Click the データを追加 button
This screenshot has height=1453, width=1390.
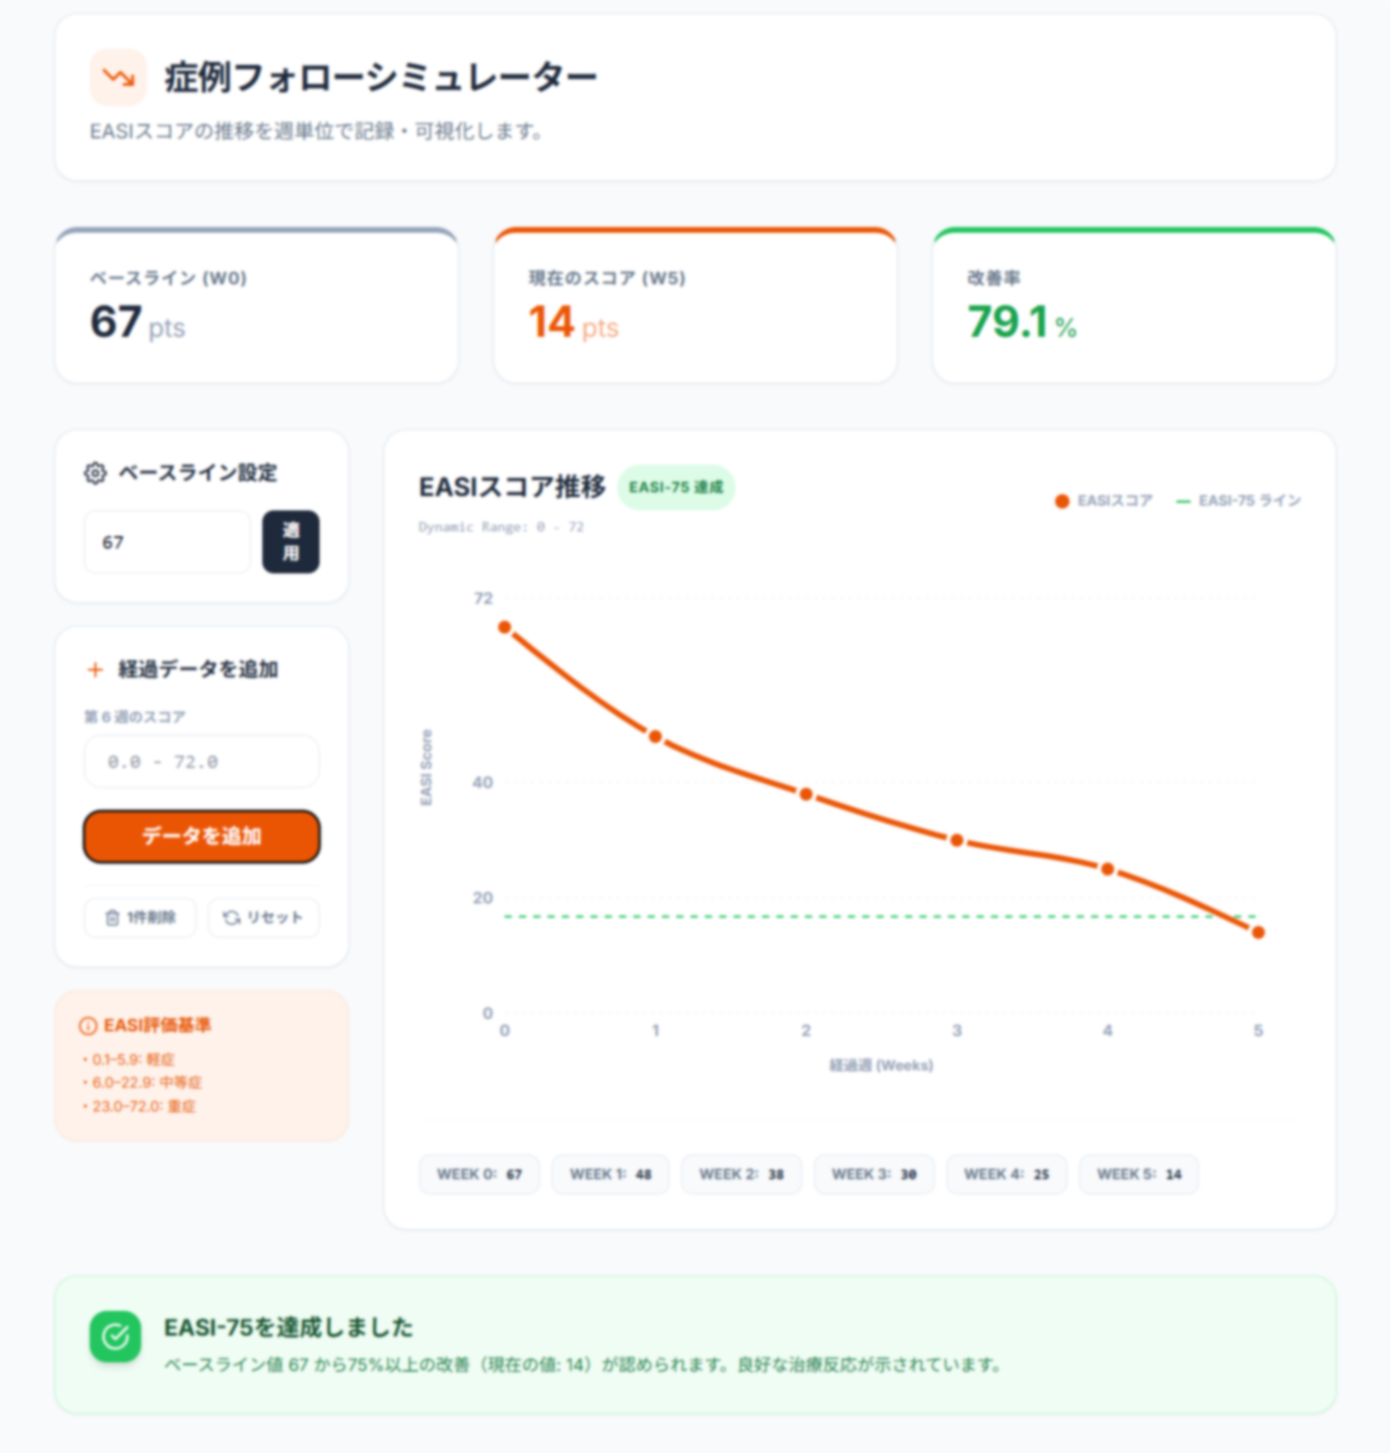pos(200,837)
